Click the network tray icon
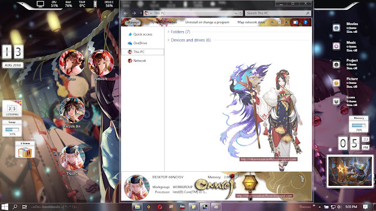 333,207
